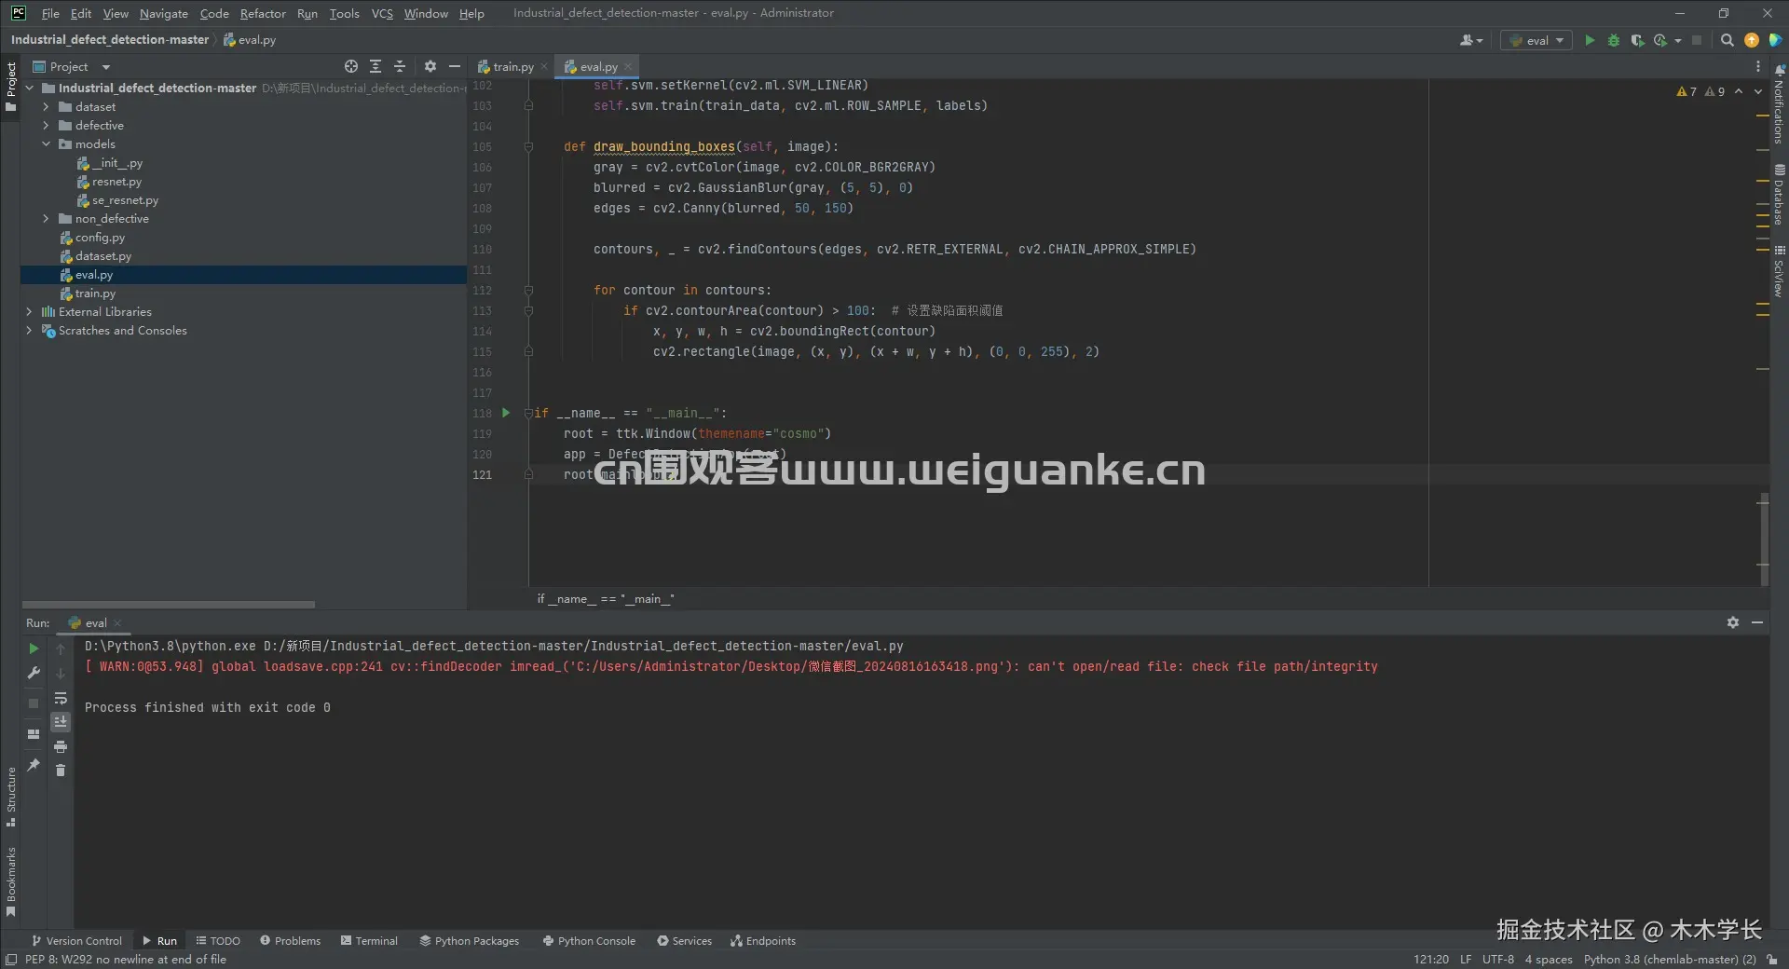Screen dimensions: 1789x969
Task: Expand the dataset folder
Action: 46,107
